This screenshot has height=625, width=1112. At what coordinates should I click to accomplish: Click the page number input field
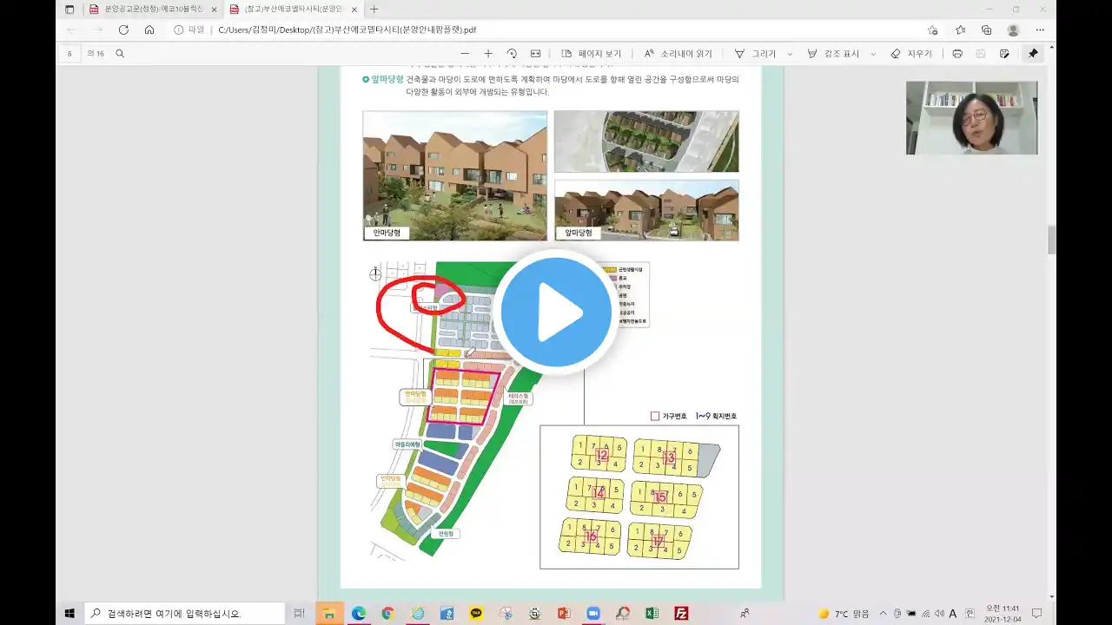click(69, 54)
